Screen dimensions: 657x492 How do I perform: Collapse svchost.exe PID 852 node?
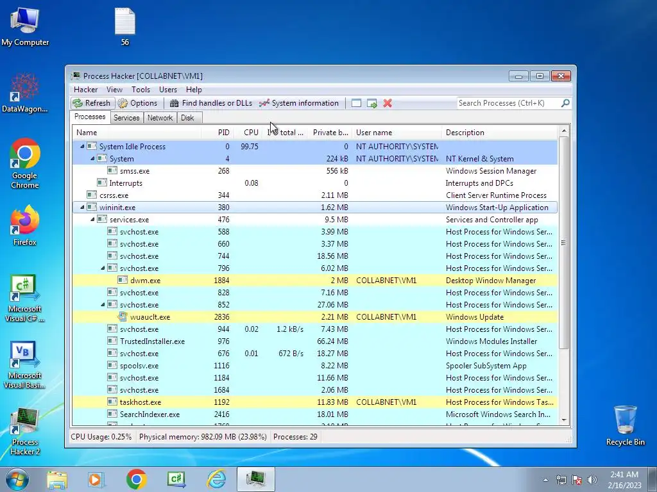103,304
